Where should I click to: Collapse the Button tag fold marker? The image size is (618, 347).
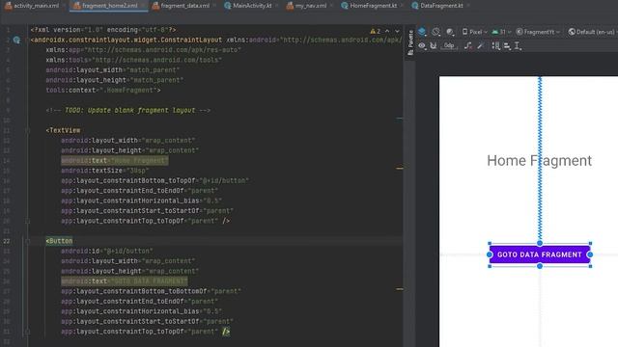28,241
